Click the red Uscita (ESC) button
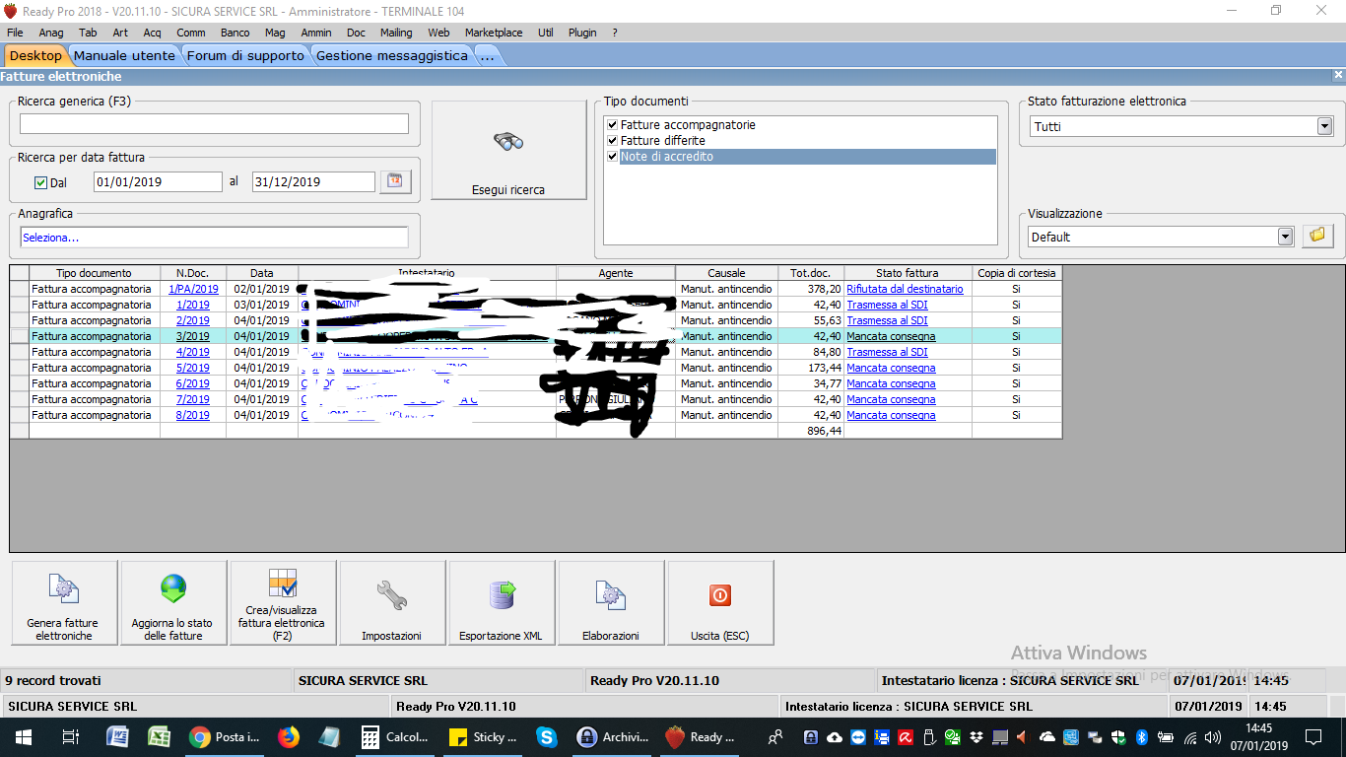Image resolution: width=1346 pixels, height=757 pixels. click(x=720, y=602)
